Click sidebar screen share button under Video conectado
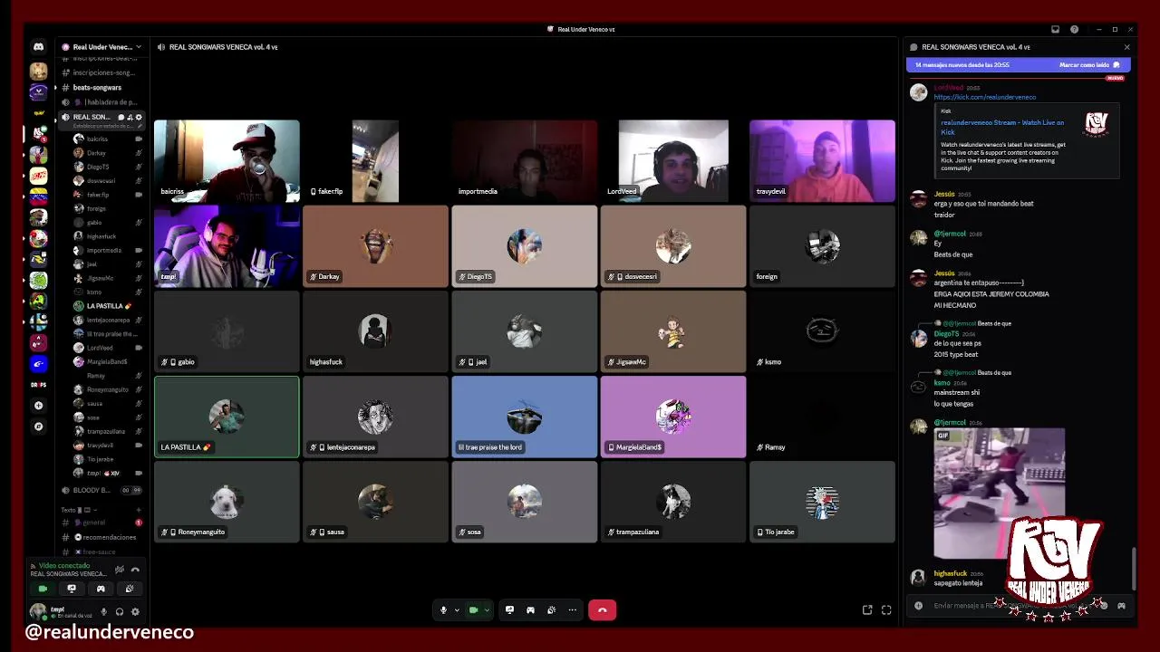The height and width of the screenshot is (652, 1160). click(x=72, y=589)
